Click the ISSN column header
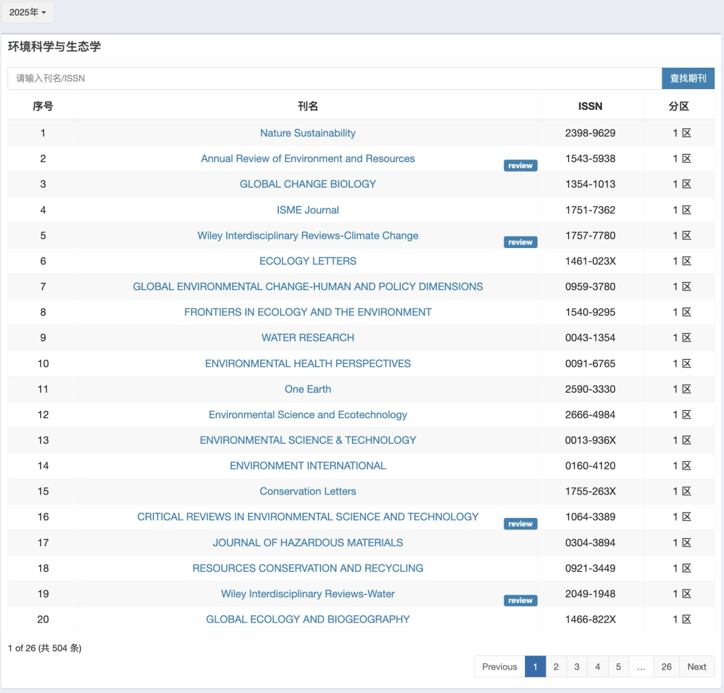 coord(590,106)
